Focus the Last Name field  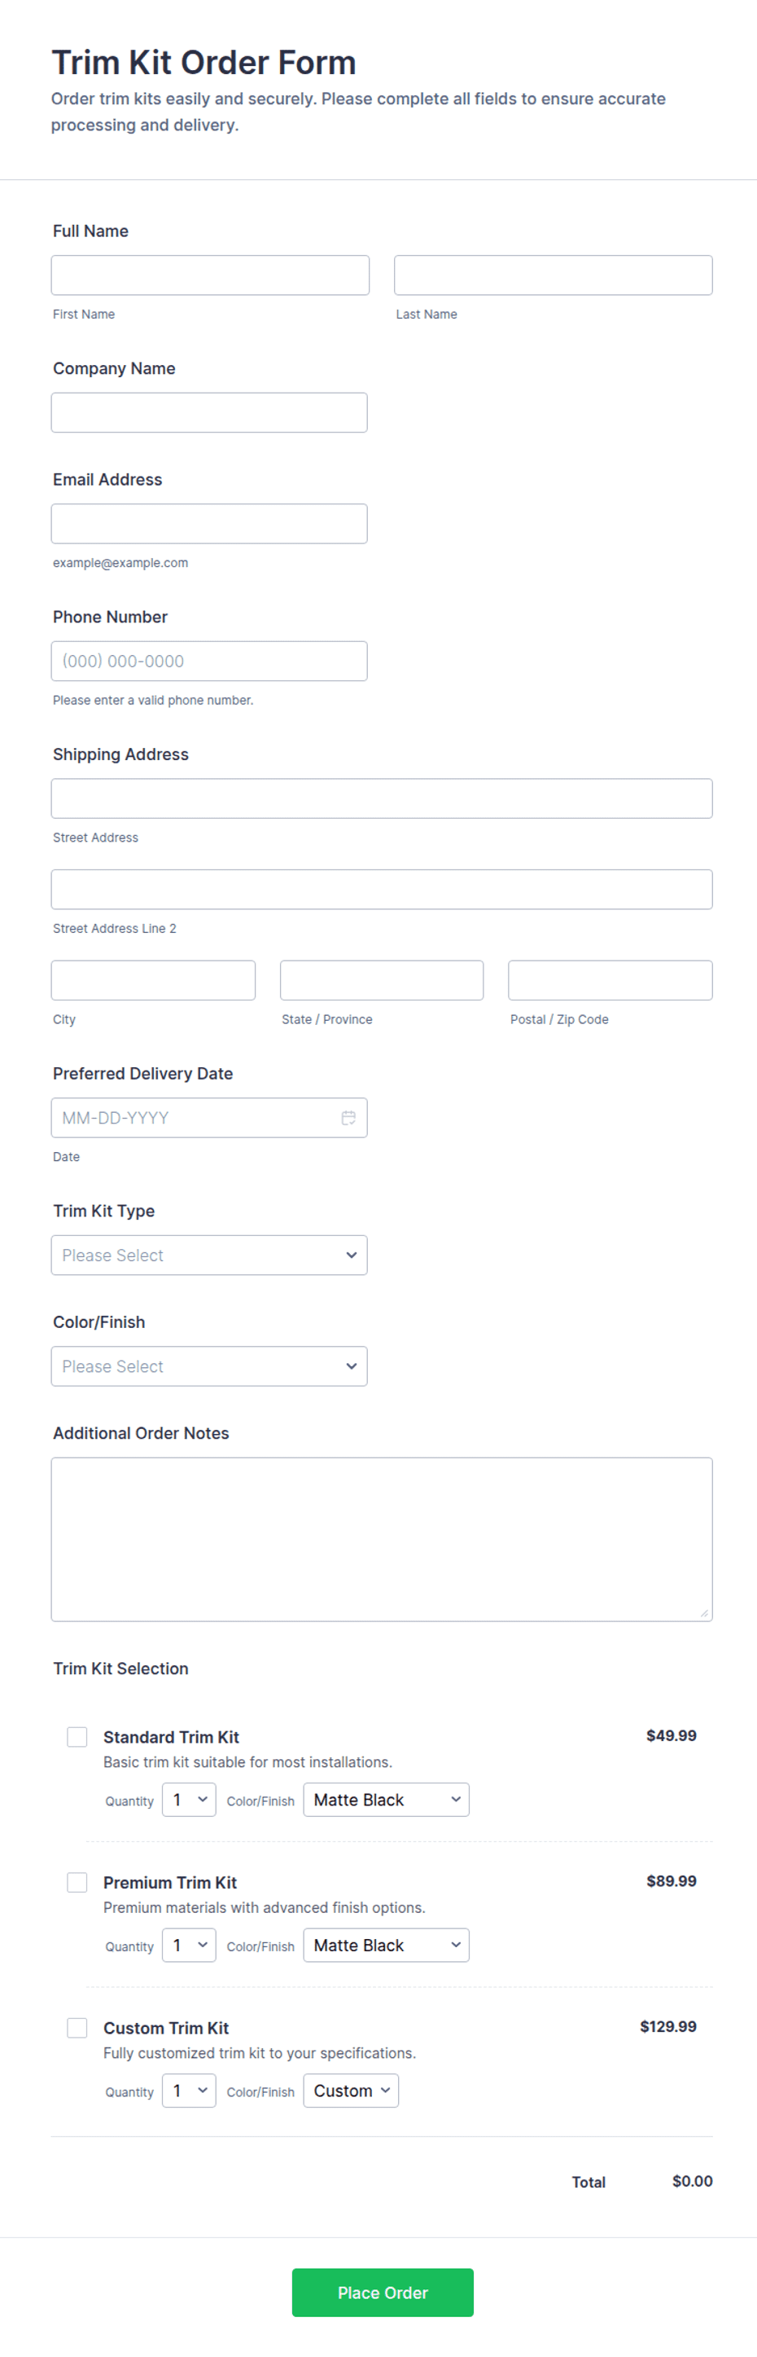554,275
